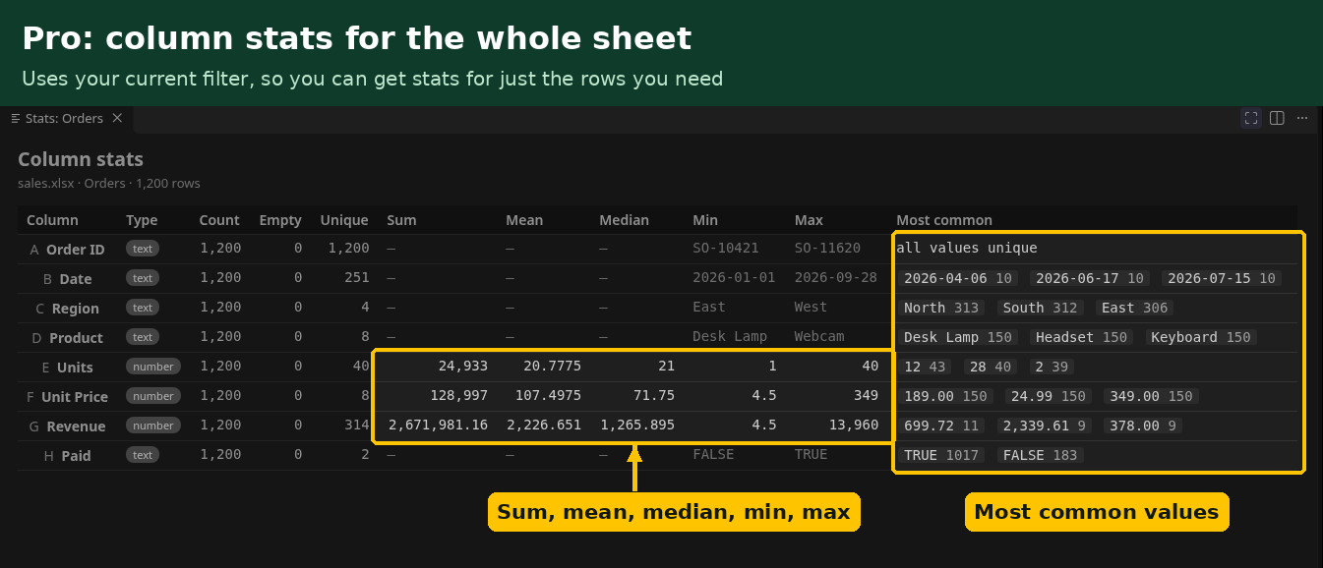Image resolution: width=1323 pixels, height=568 pixels.
Task: Click the FALSE 183 chip
Action: (1040, 455)
